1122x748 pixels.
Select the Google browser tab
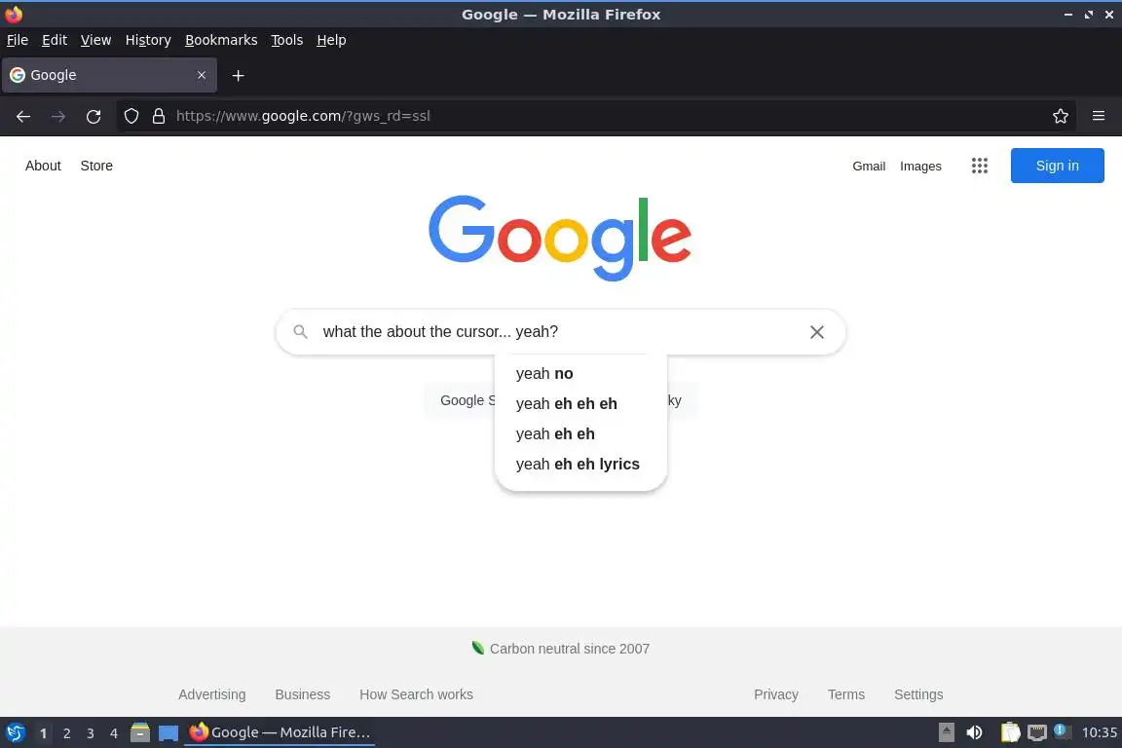coord(109,75)
